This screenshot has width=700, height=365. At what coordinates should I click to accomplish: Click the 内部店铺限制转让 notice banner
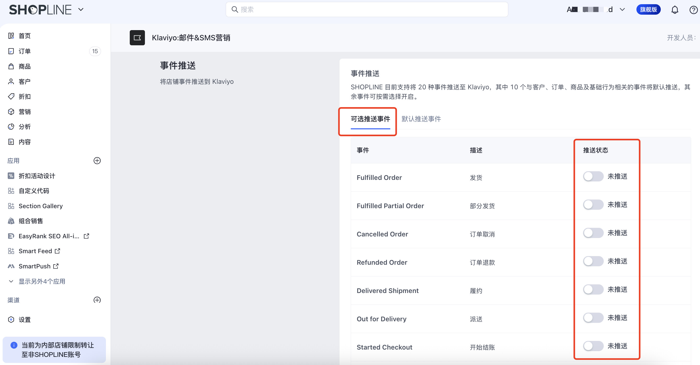pyautogui.click(x=54, y=350)
